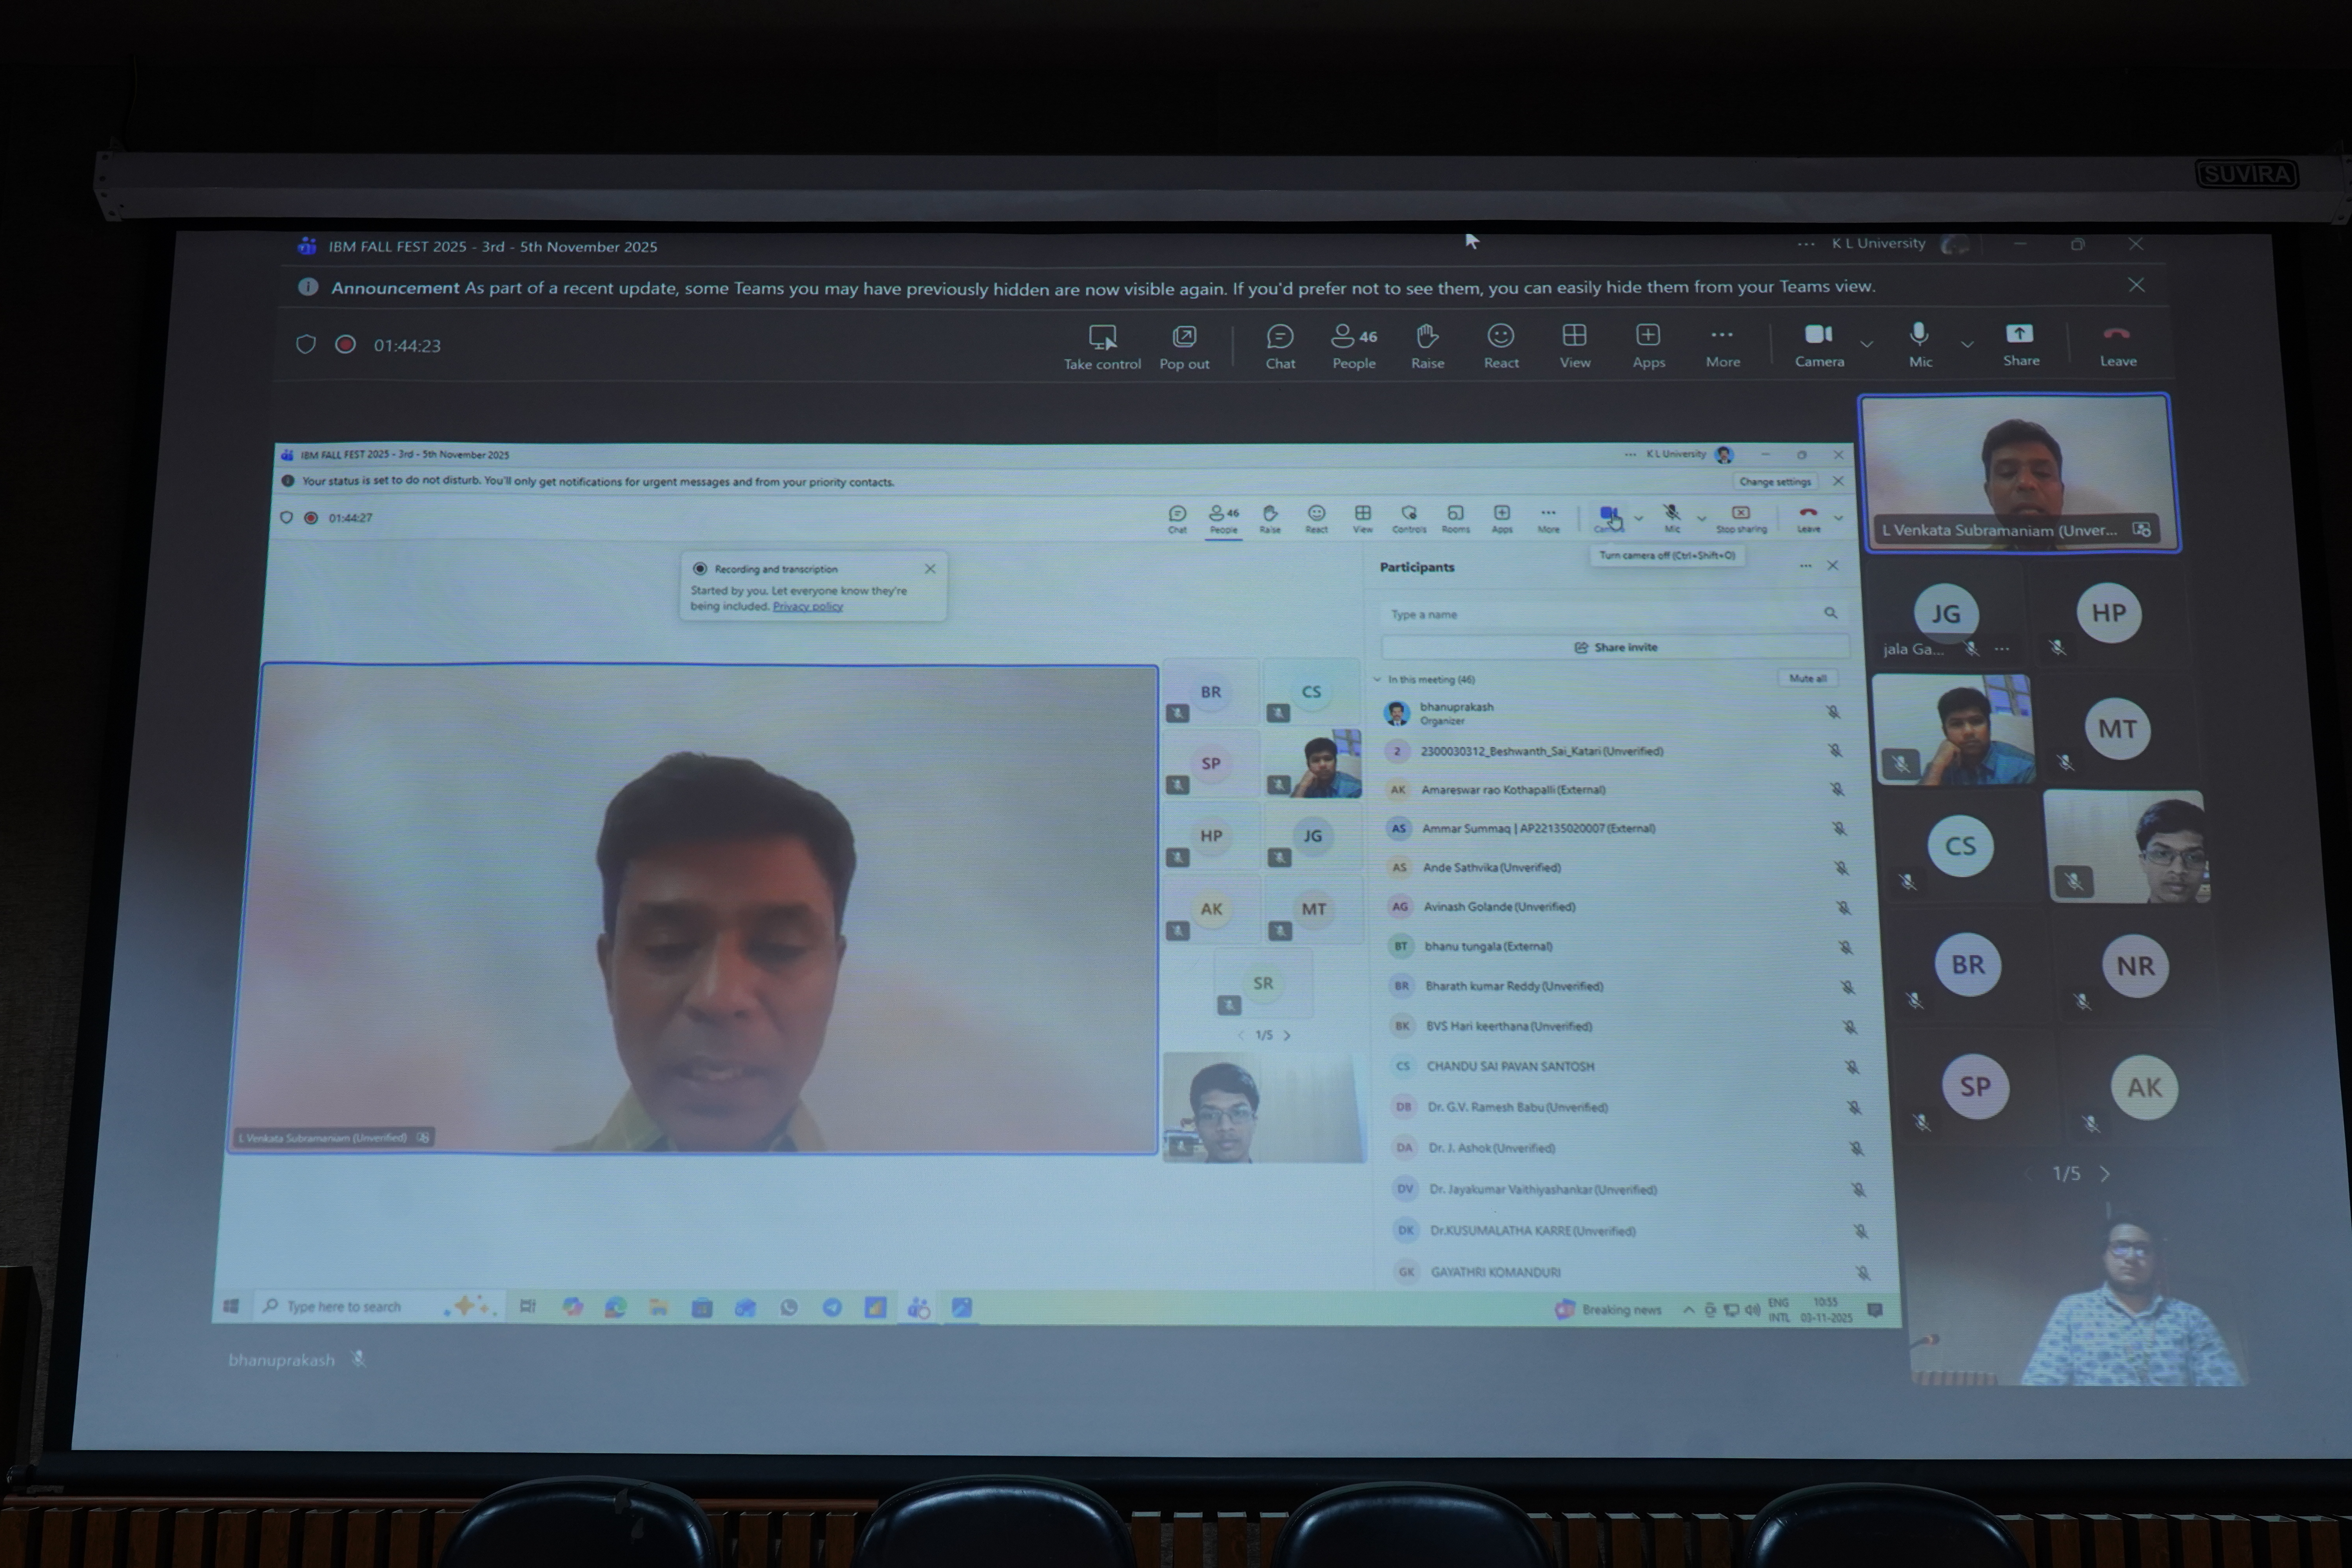Screen dimensions: 2352x1568
Task: Toggle the mic icon for Avinash Golande
Action: 1843,908
